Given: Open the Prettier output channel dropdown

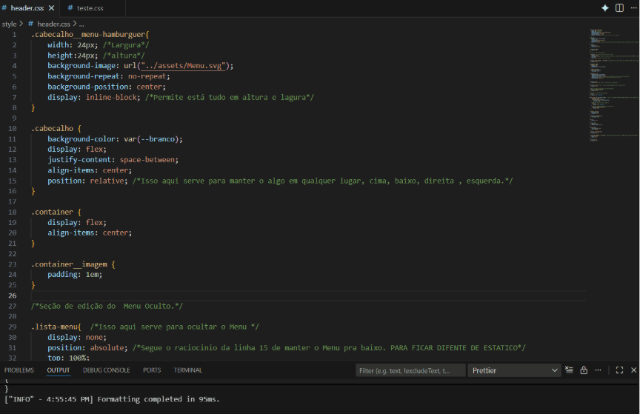Looking at the screenshot, I should 514,370.
